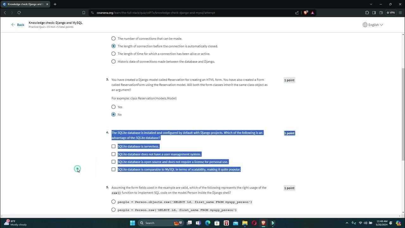
Task: Open Brave Shields lion icon
Action: (x=305, y=13)
